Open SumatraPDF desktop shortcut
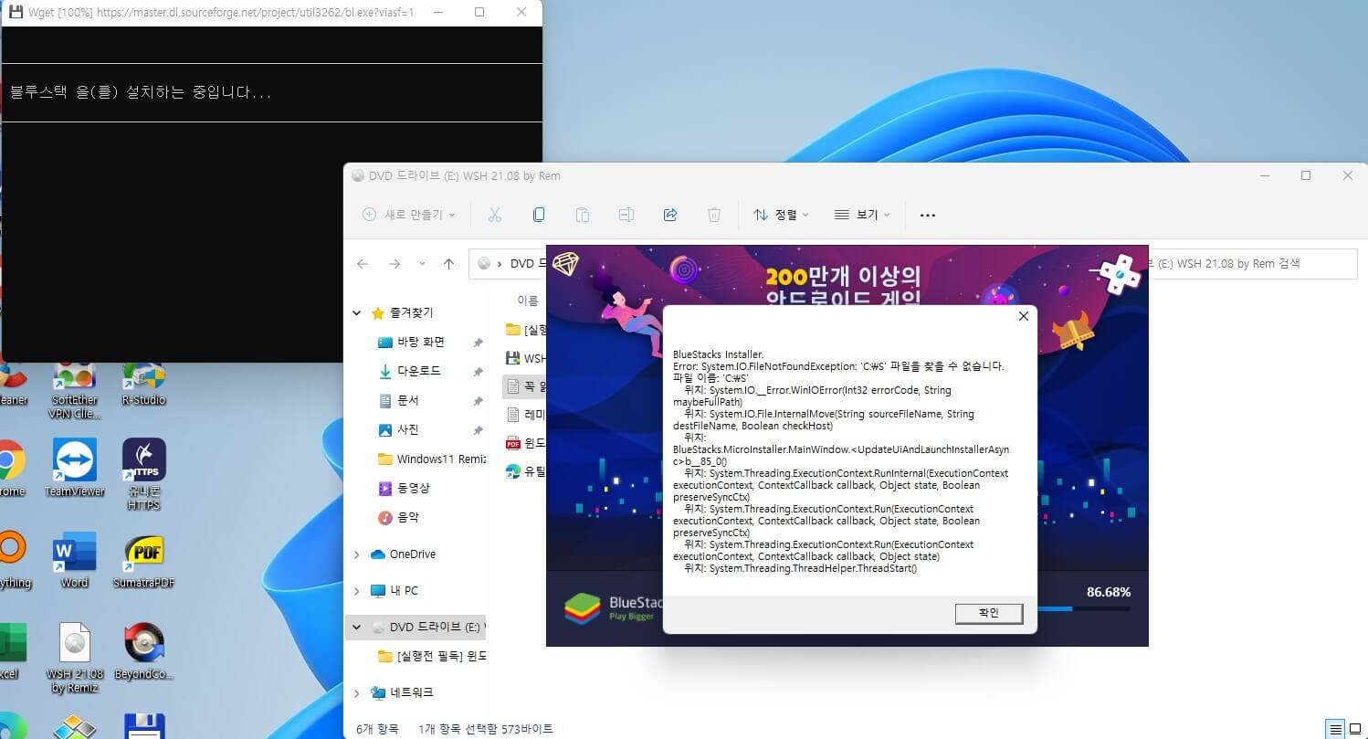 point(143,560)
